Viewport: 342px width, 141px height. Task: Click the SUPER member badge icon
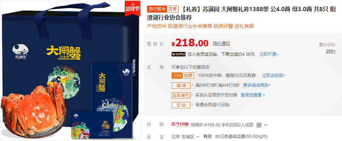coord(179,54)
